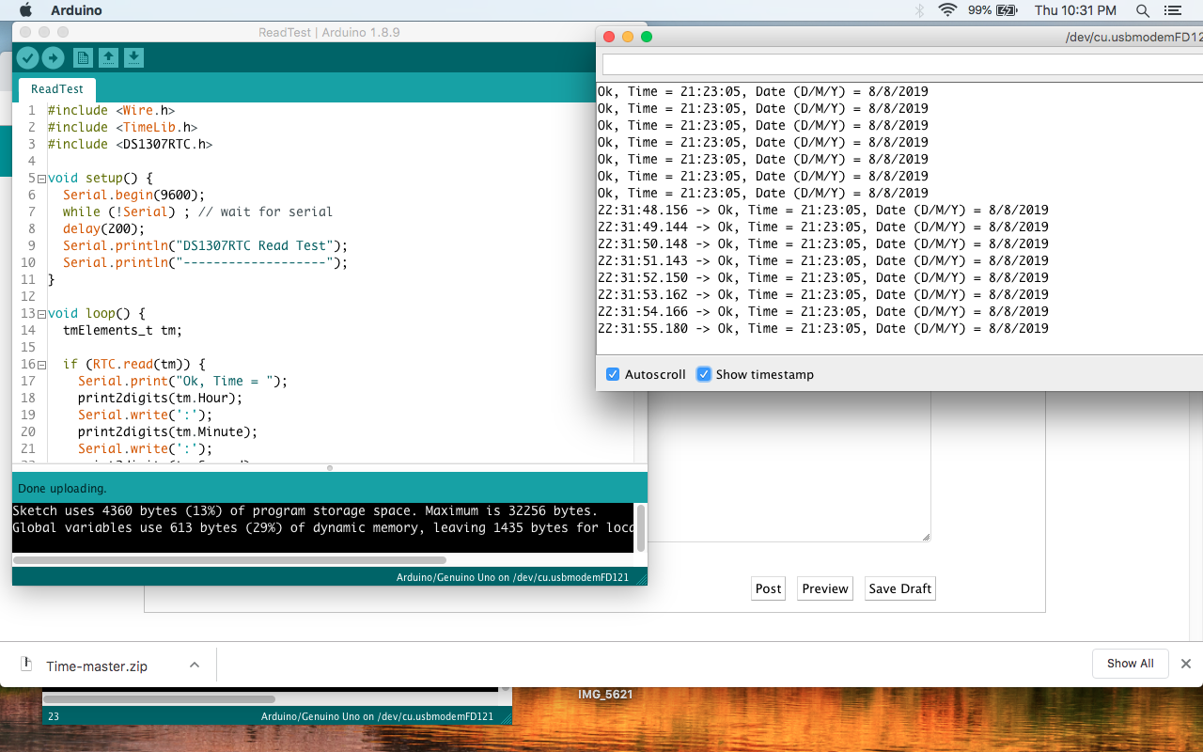1203x752 pixels.
Task: Expand the Time-master.zip download options chevron
Action: pyautogui.click(x=195, y=665)
